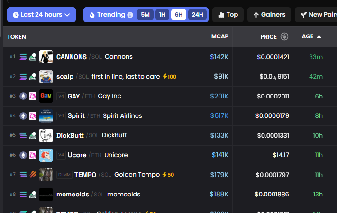Click V4 badge in Spirit row
The height and width of the screenshot is (213, 337).
pos(61,116)
